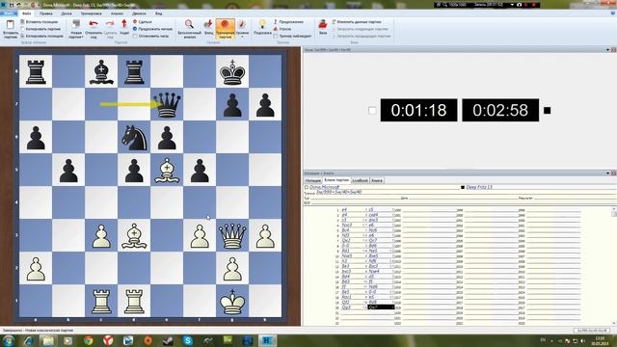The height and width of the screenshot is (347, 617).
Task: Toggle Coach is watching checkbox
Action: 276,36
